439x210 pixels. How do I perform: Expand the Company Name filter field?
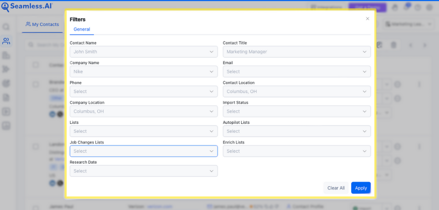pyautogui.click(x=144, y=72)
